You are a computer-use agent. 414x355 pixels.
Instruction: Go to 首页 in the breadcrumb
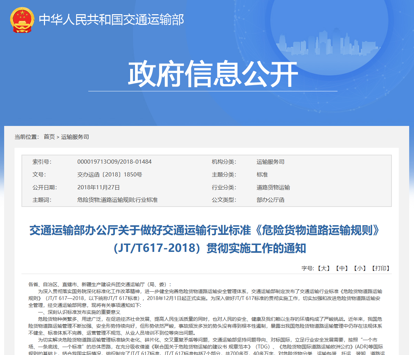[x=49, y=137]
